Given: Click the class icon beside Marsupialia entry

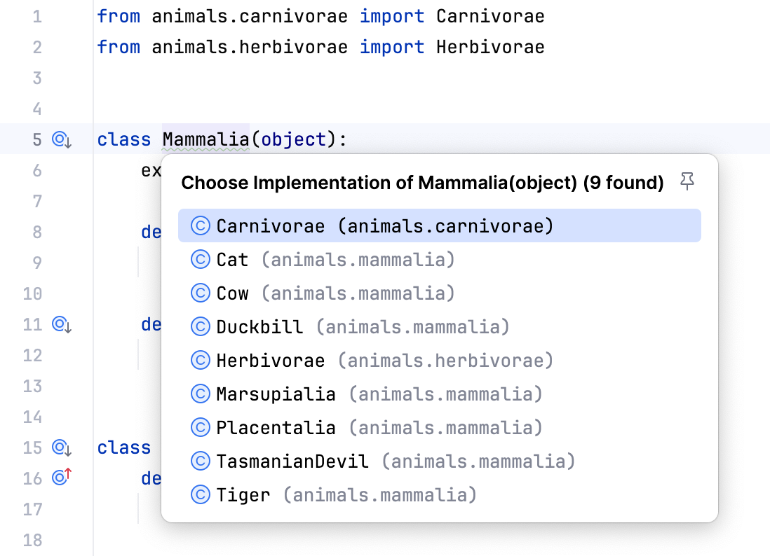Looking at the screenshot, I should pos(199,394).
